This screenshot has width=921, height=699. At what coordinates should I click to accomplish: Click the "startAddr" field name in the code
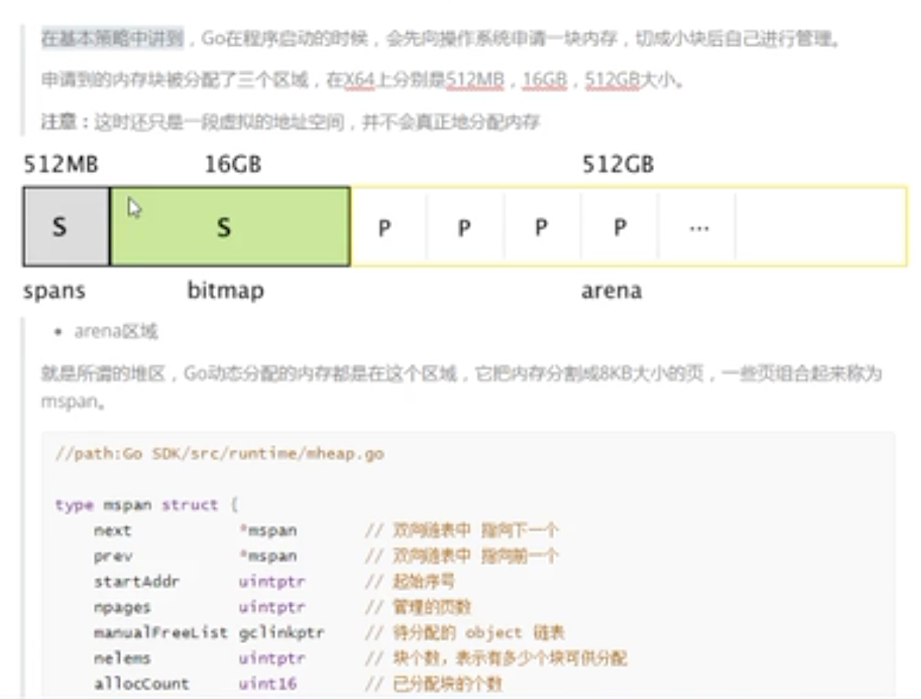click(136, 582)
